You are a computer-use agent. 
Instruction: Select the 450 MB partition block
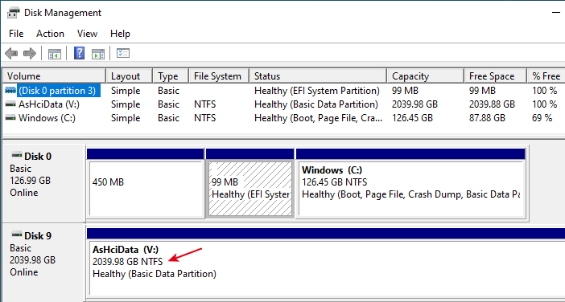[145, 189]
